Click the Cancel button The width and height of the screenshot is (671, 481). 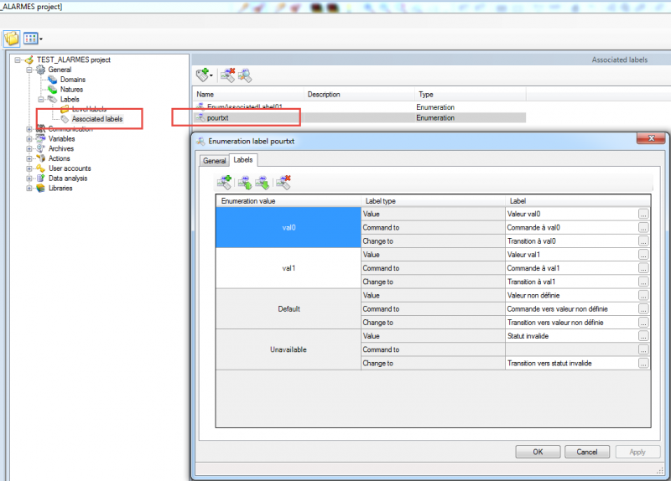tap(586, 452)
